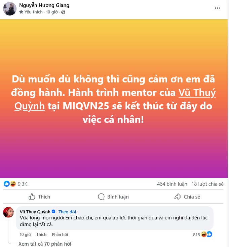Image resolution: width=229 pixels, height=247 pixels.
Task: Click the Bình luận button
Action: [113, 197]
